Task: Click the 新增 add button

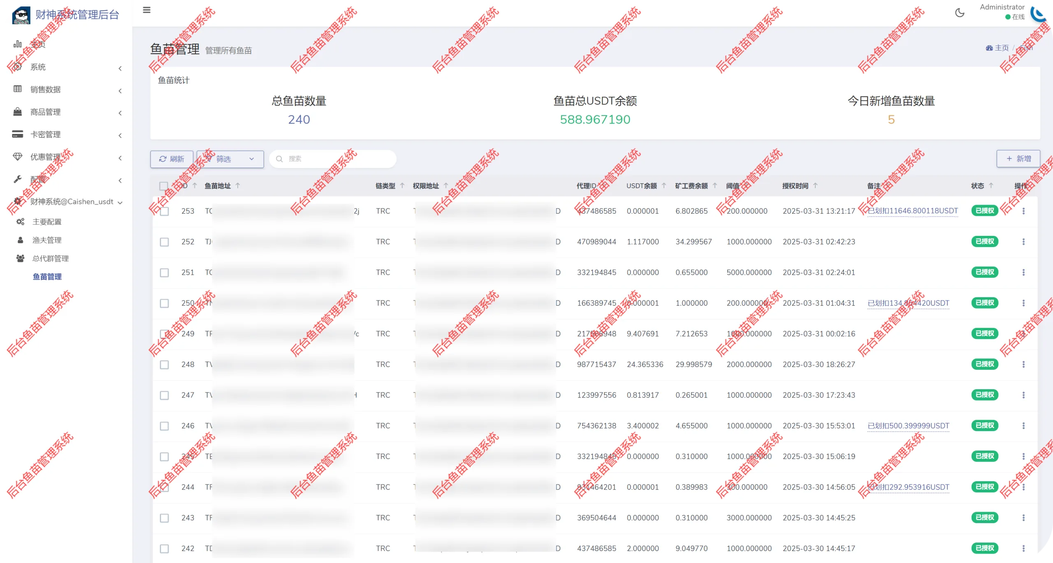Action: [x=1018, y=159]
